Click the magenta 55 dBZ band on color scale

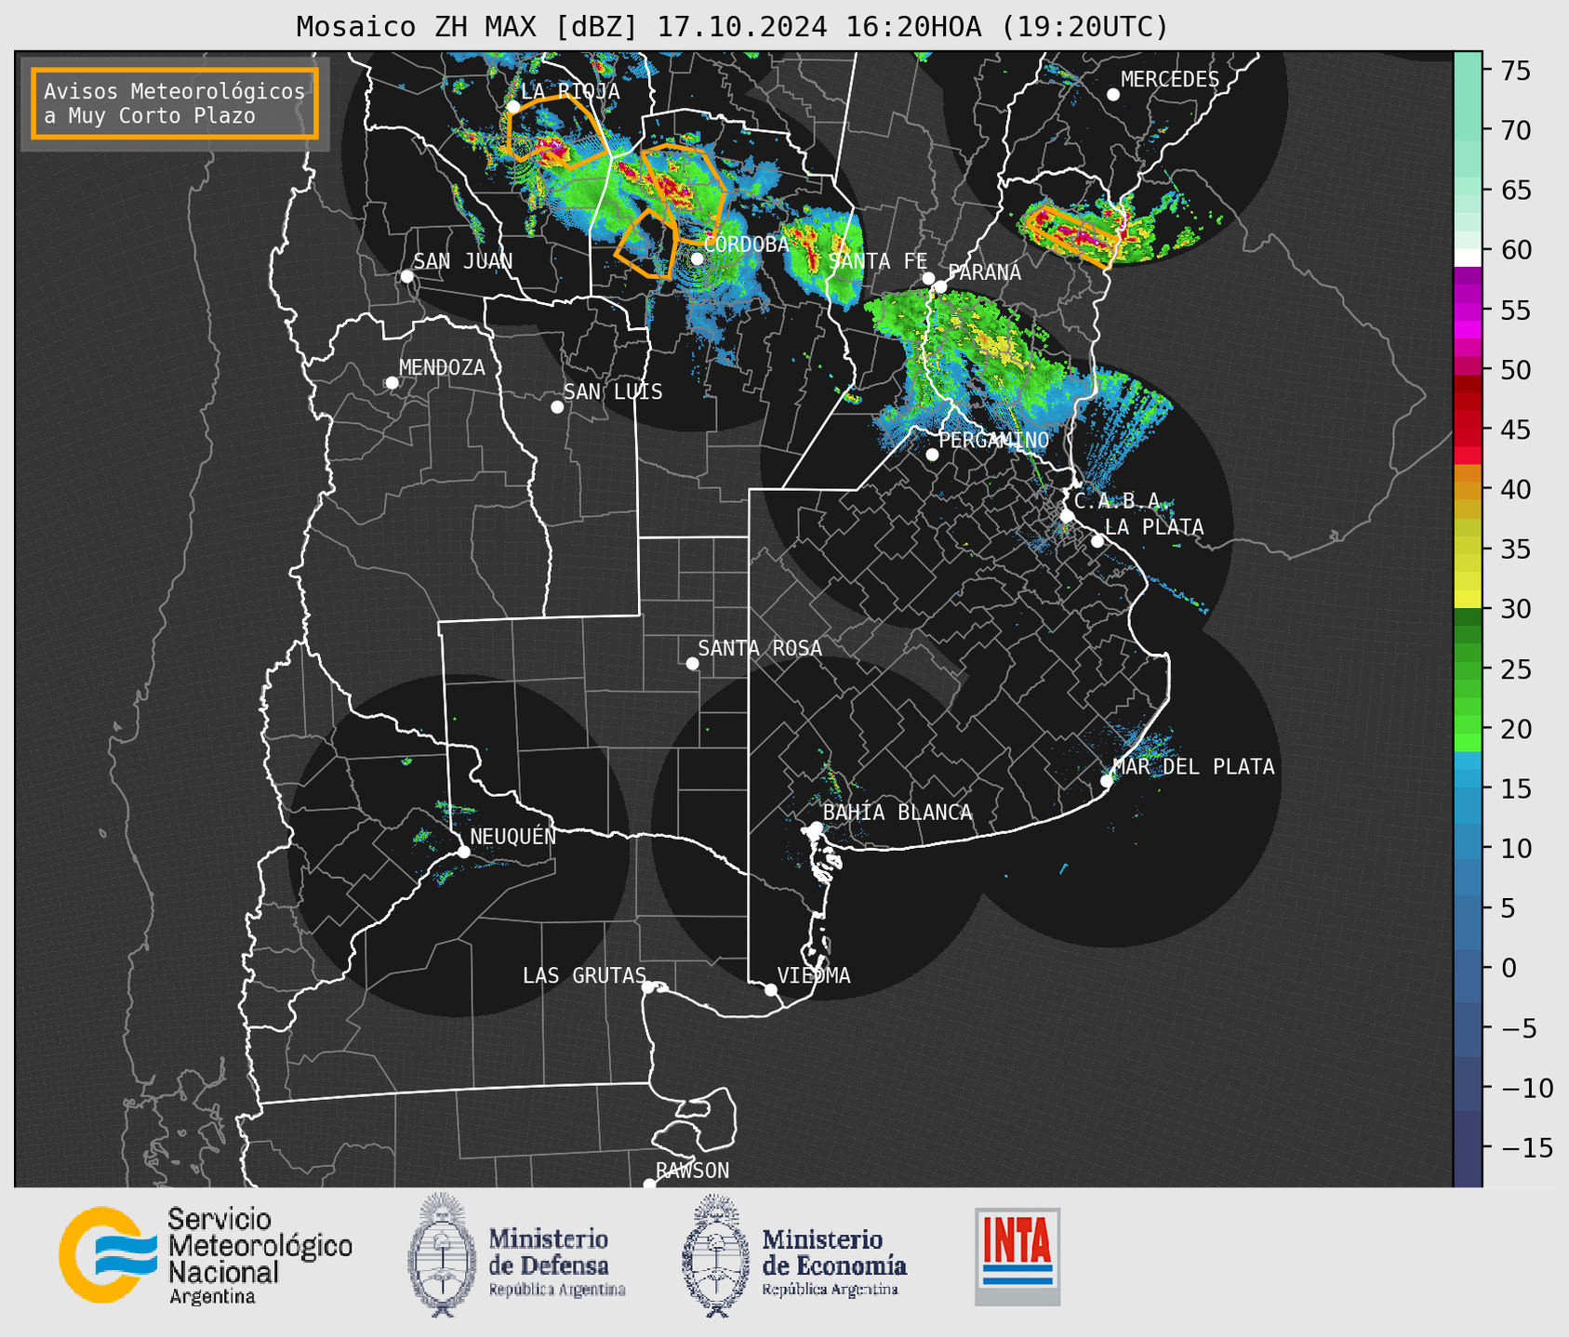(x=1468, y=311)
